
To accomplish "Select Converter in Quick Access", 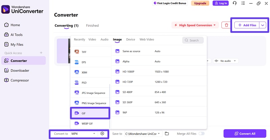I will tap(23, 61).
